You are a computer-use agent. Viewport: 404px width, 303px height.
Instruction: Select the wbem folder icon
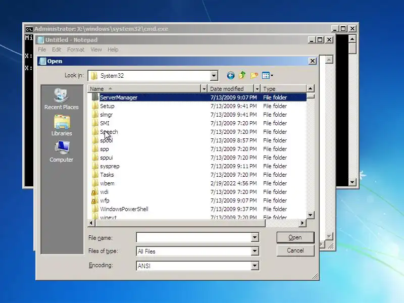coord(95,183)
